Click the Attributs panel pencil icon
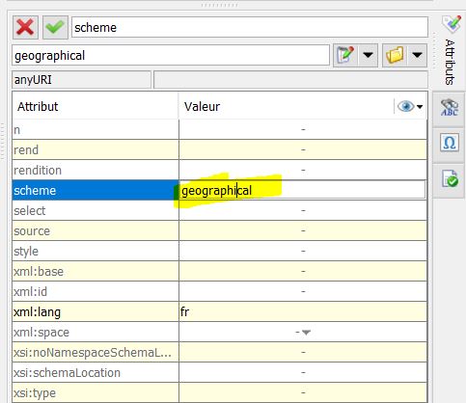 click(452, 24)
